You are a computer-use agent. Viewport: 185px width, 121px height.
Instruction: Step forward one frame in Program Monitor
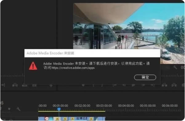tap(143, 85)
